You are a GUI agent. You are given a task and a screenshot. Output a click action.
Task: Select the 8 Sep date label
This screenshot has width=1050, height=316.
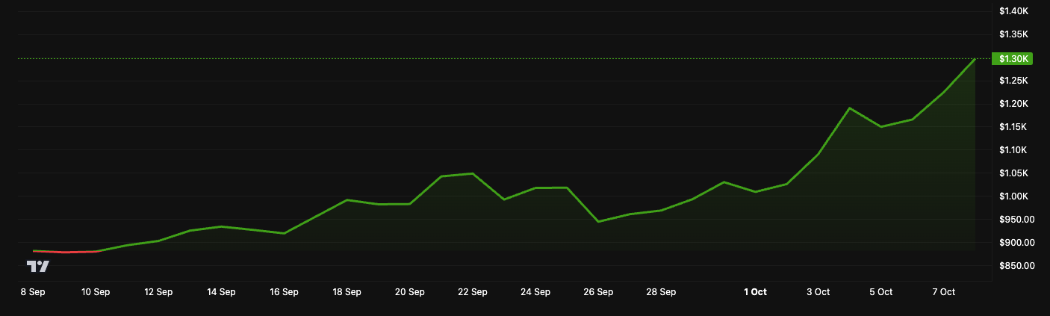[33, 292]
